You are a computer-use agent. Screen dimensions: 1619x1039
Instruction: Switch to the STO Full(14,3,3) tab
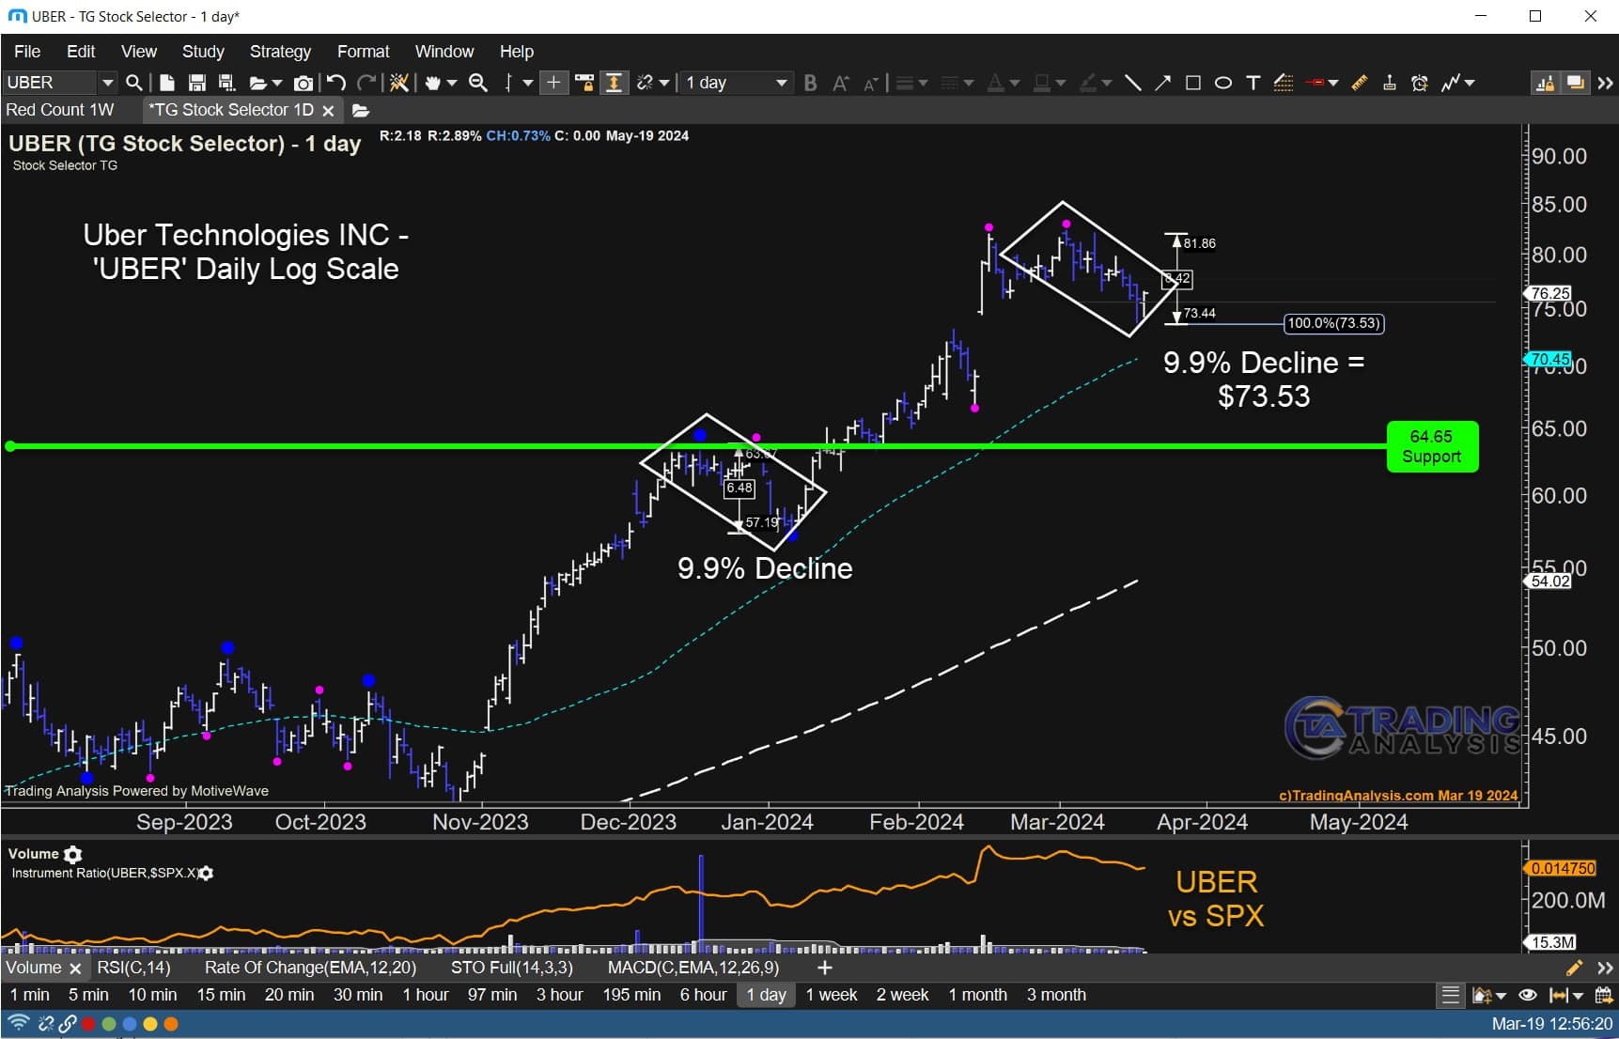coord(511,968)
